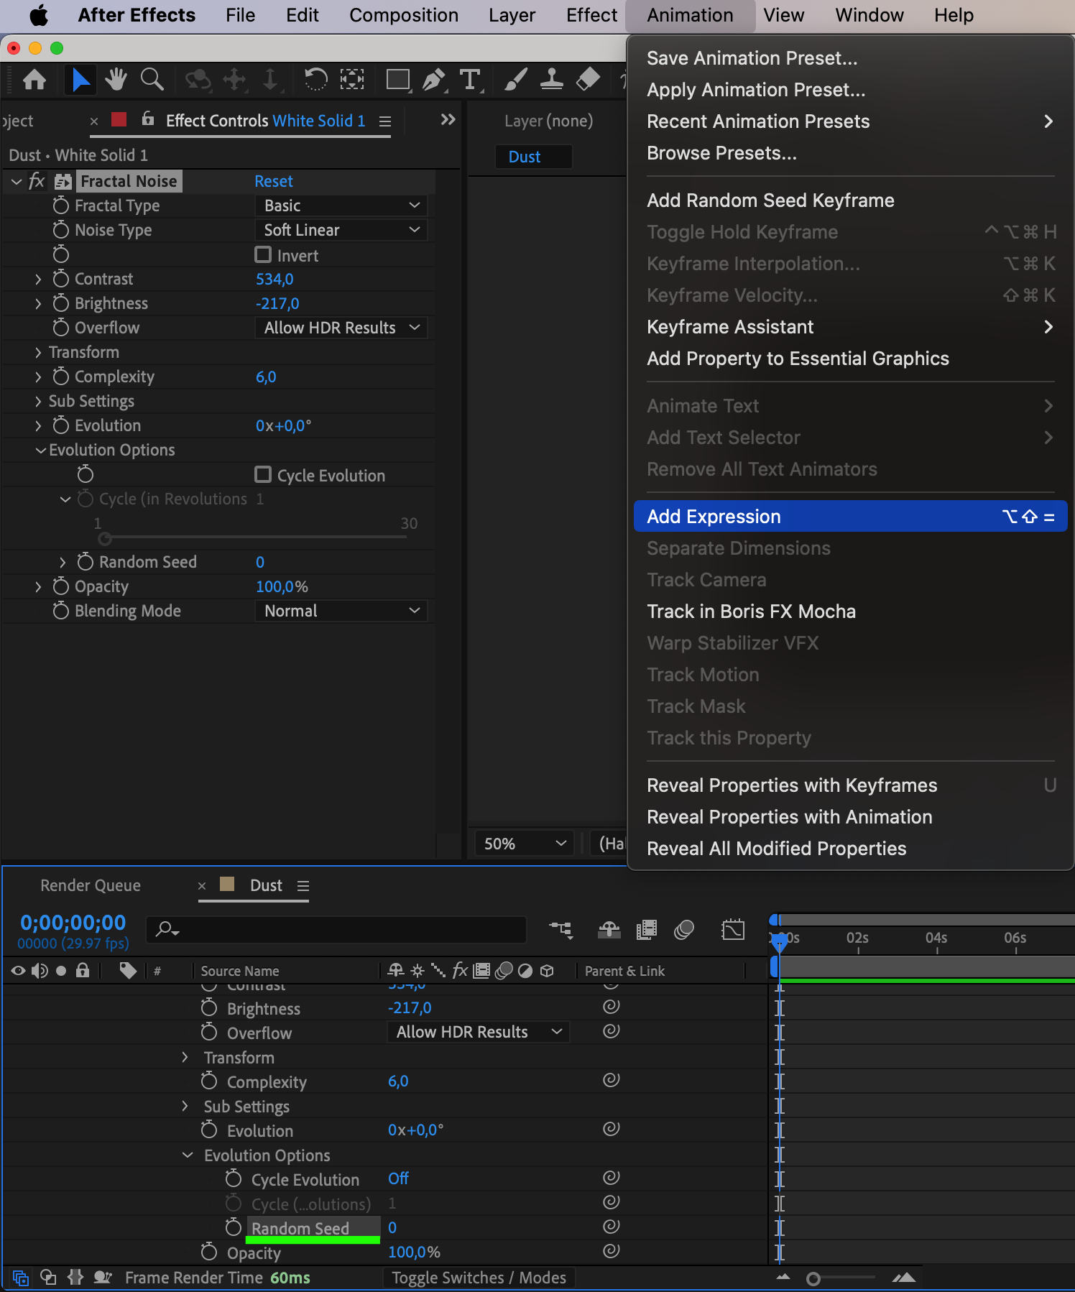This screenshot has width=1075, height=1292.
Task: Click the Graph Editor icon in timeline
Action: pyautogui.click(x=733, y=930)
